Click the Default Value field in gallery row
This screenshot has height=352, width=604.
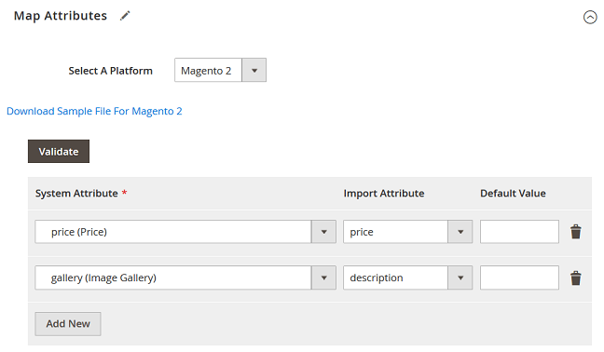pos(519,278)
